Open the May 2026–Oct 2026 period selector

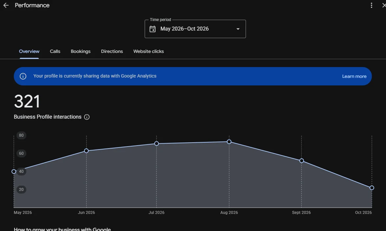point(195,29)
